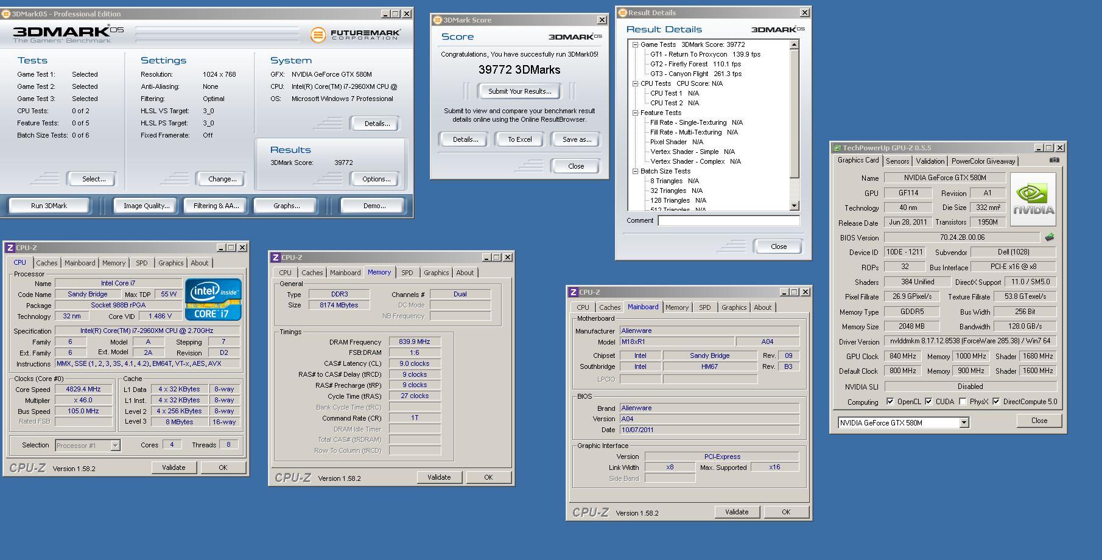Toggle the OpenCL checkbox
The width and height of the screenshot is (1102, 560).
[890, 401]
